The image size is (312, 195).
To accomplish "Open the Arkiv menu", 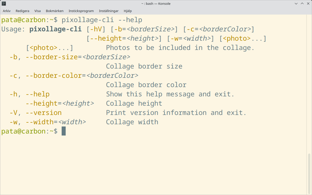I will click(x=7, y=11).
